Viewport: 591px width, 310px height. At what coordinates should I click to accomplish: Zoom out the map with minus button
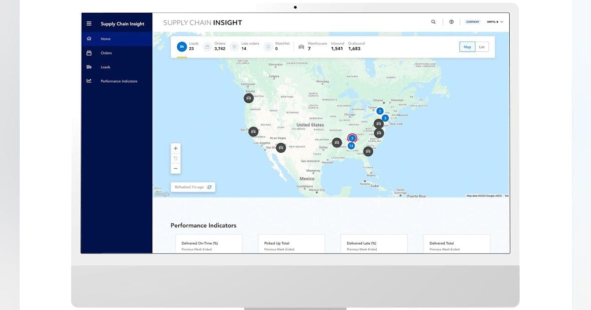176,169
